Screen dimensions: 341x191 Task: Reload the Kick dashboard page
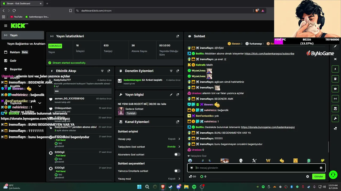pos(14,11)
